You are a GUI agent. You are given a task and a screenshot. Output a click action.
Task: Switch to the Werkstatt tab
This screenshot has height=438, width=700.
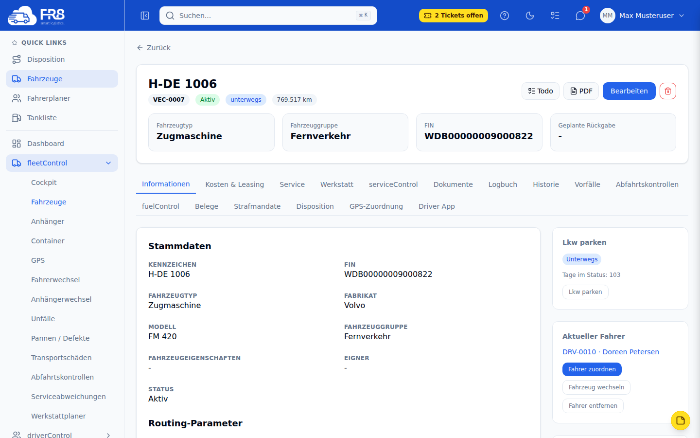pos(337,184)
